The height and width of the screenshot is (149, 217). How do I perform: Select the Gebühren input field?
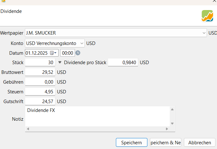pyautogui.click(x=40, y=82)
